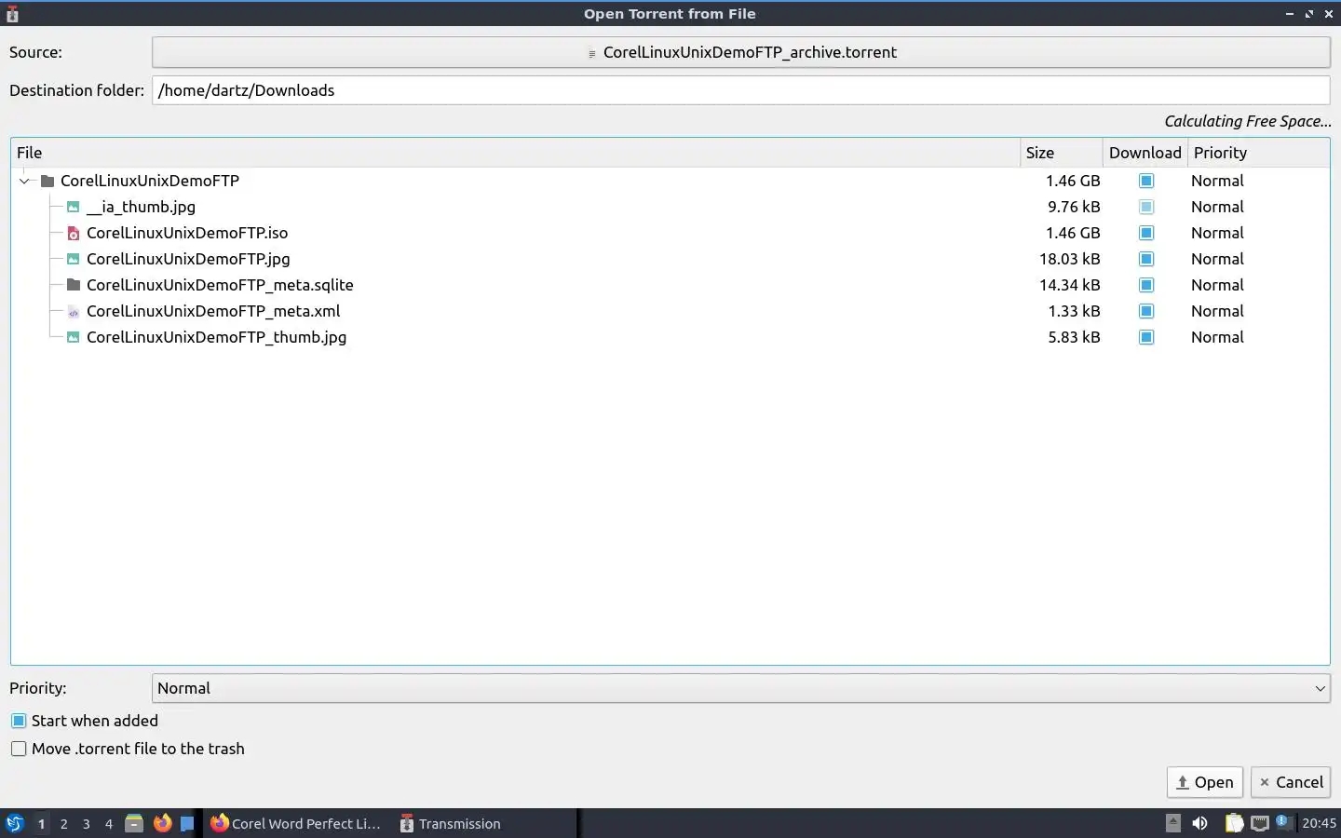Click the Source torrent file chooser button
The width and height of the screenshot is (1341, 838).
740,52
